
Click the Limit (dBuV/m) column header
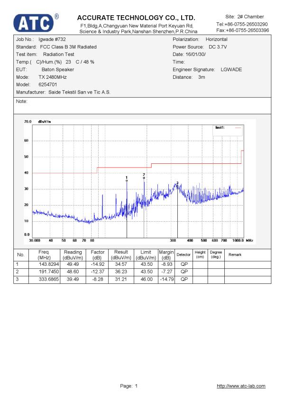point(146,255)
